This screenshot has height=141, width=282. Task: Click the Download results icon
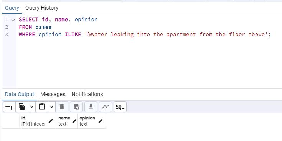tap(91, 107)
